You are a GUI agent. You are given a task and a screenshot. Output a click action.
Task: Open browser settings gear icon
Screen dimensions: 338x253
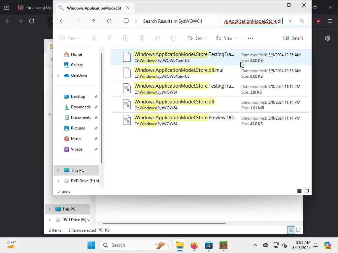(328, 38)
